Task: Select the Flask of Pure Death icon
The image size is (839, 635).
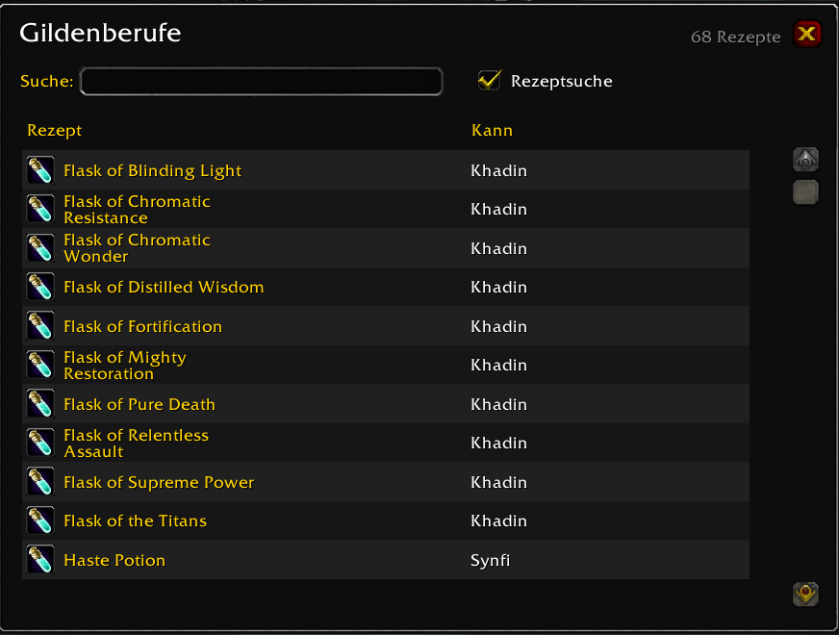Action: click(x=40, y=404)
